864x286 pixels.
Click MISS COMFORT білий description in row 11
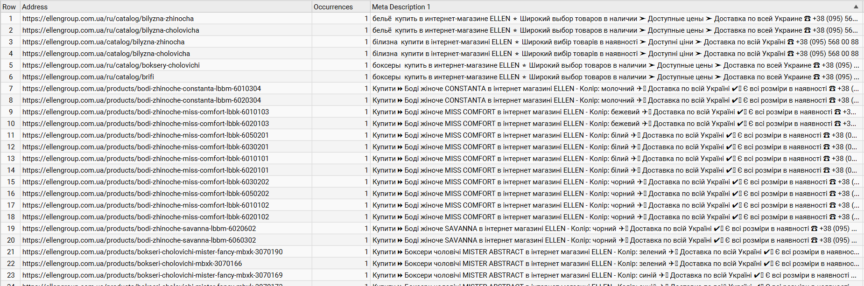click(617, 135)
